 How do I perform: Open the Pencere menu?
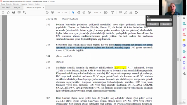(31, 4)
